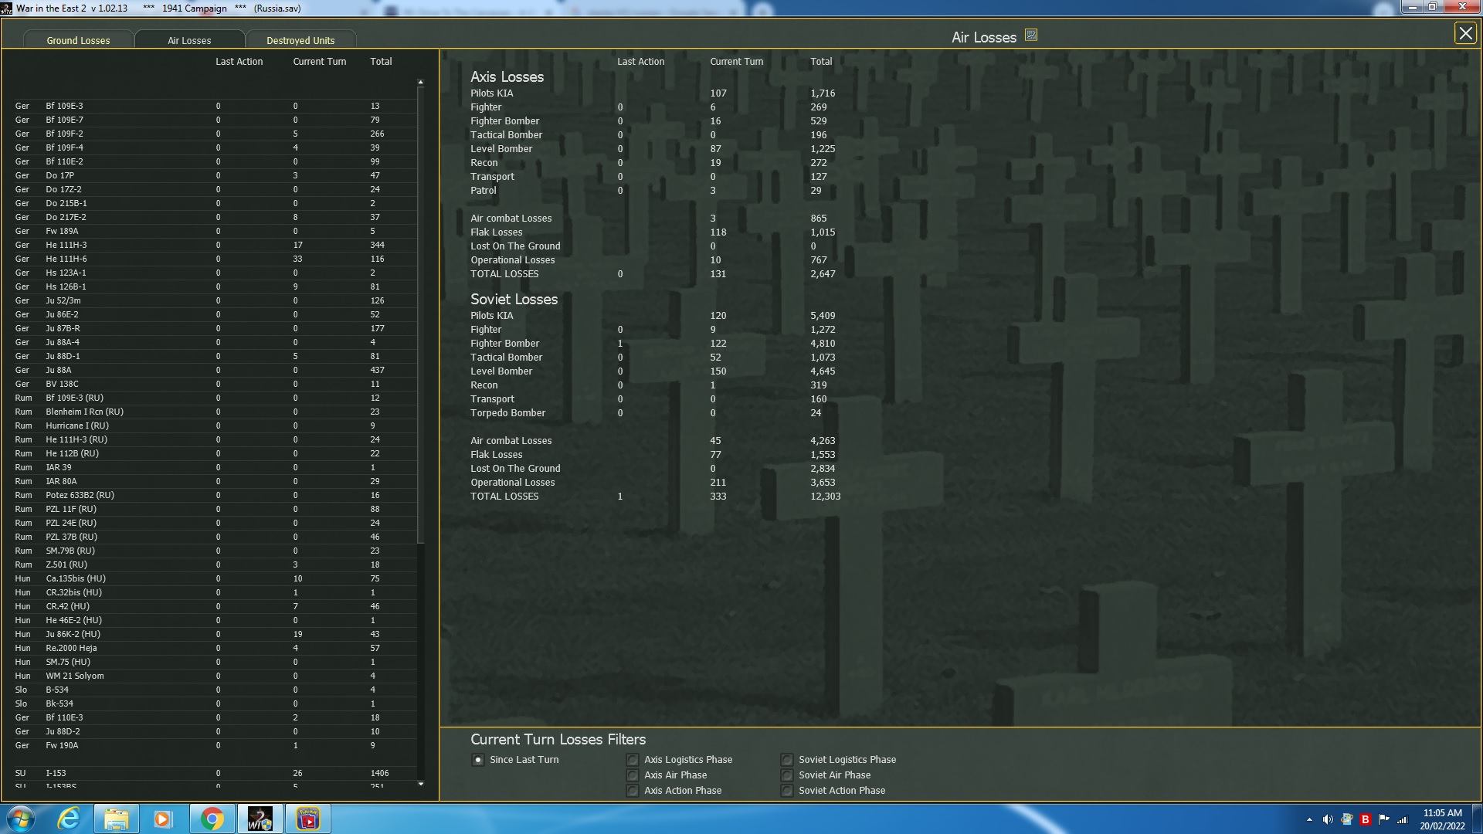Open War in the East 2 taskbar icon
The width and height of the screenshot is (1483, 834).
coord(260,819)
